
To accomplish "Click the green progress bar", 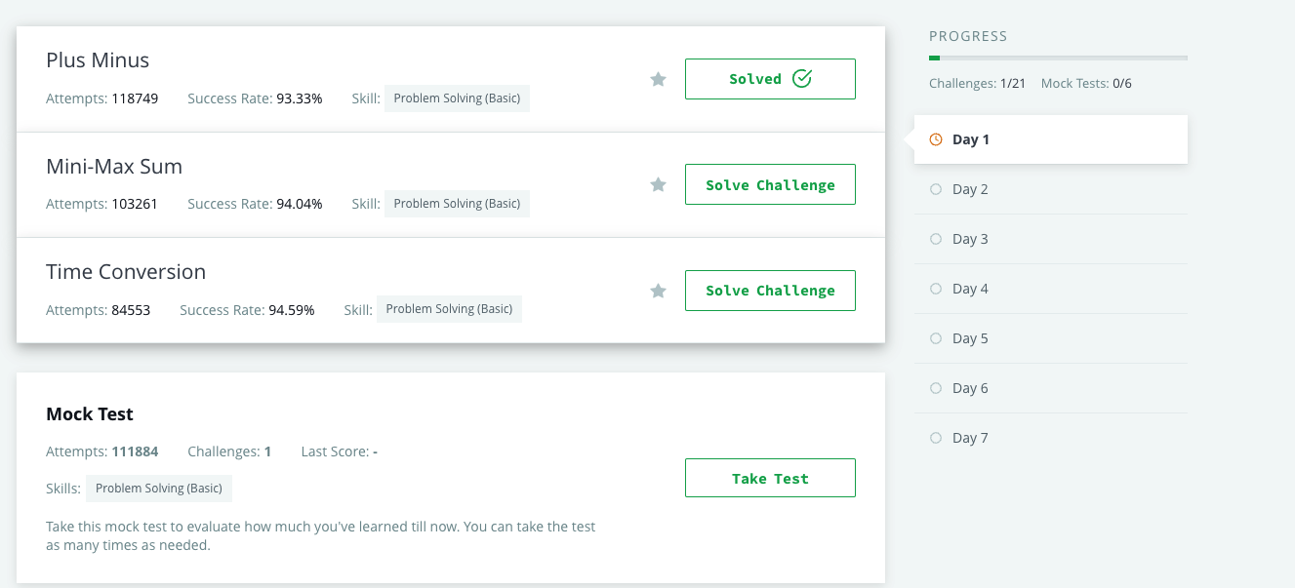I will (935, 59).
